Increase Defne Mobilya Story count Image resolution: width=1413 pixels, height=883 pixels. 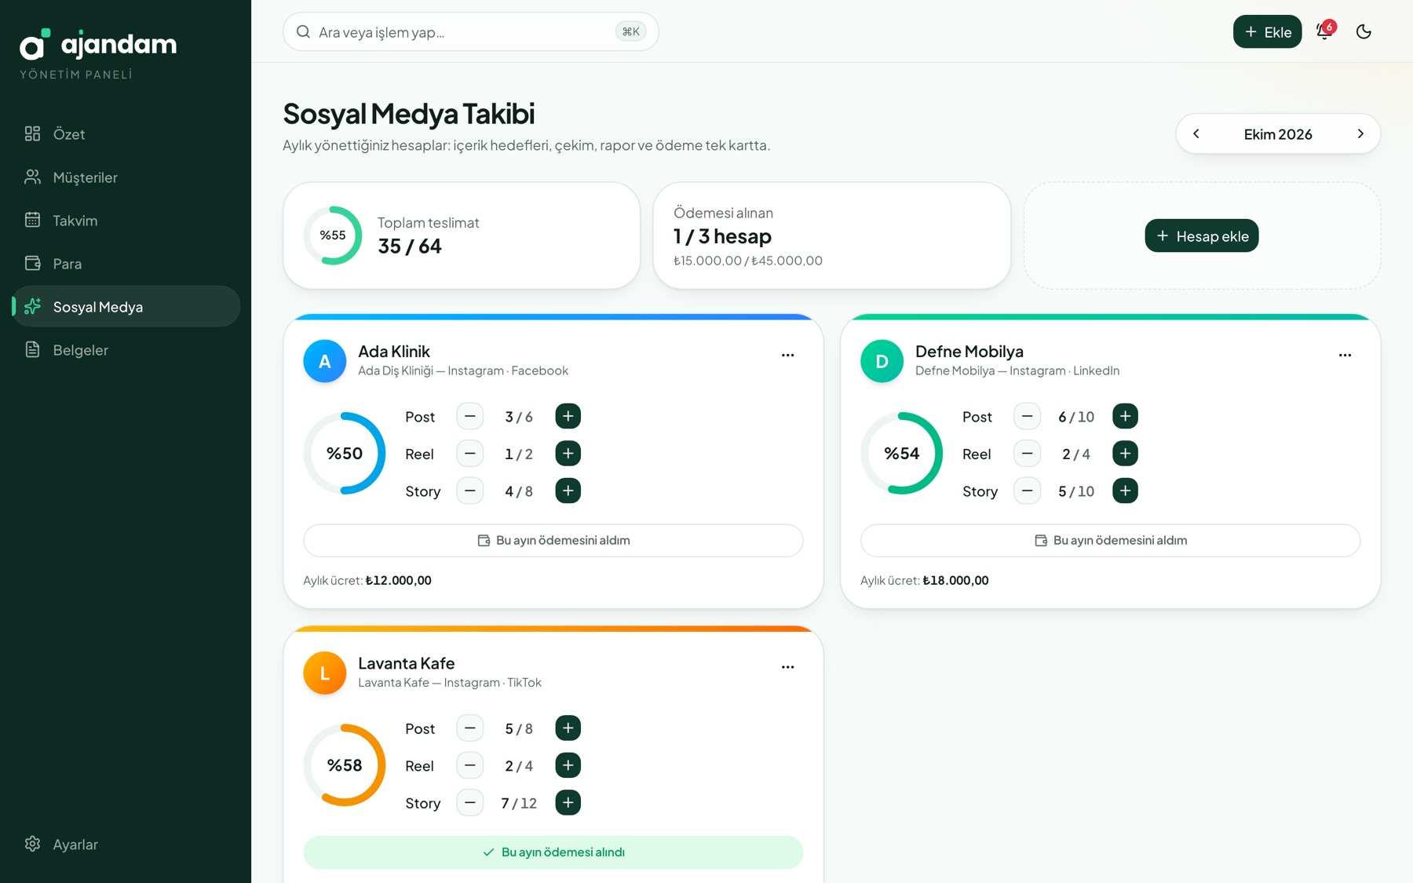pyautogui.click(x=1125, y=491)
